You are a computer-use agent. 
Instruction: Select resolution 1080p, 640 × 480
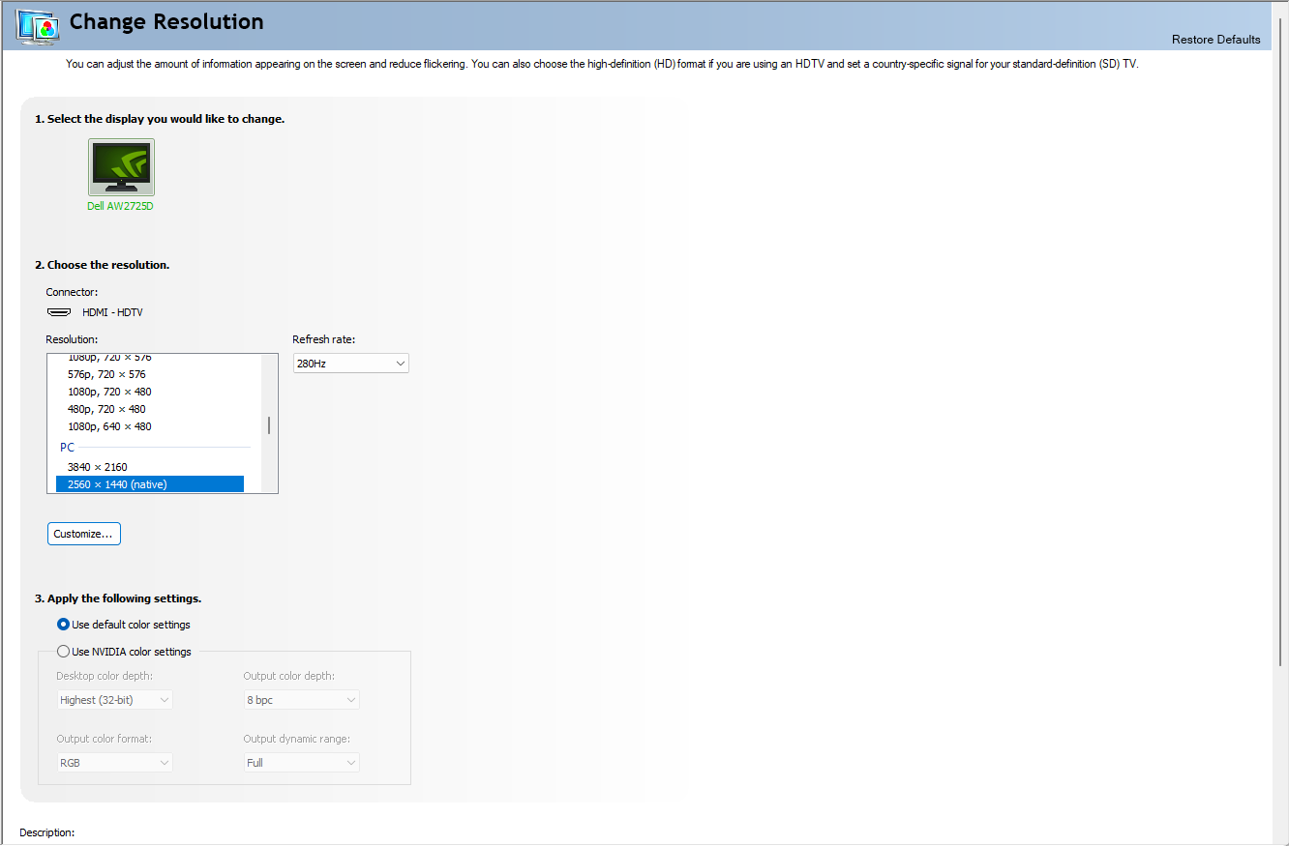150,426
